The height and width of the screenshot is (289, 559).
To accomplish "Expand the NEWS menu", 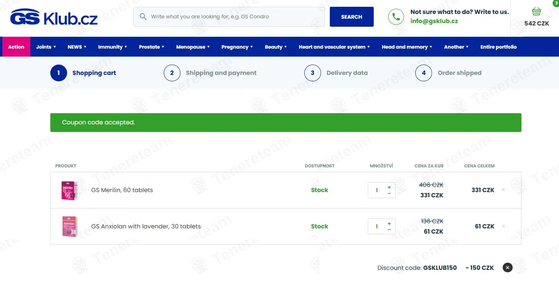I will [77, 47].
